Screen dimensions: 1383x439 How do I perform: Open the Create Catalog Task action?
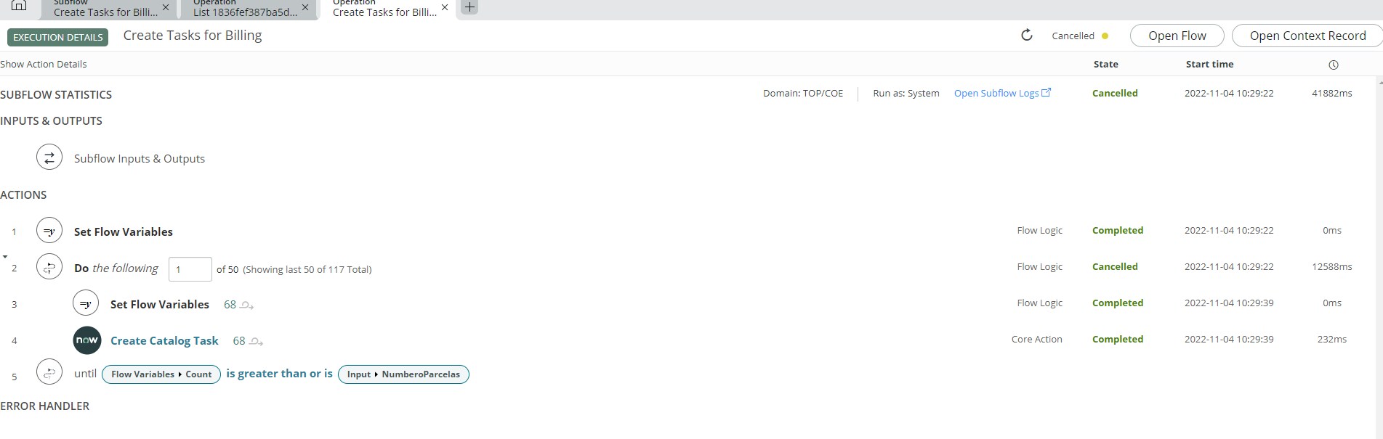click(x=164, y=340)
